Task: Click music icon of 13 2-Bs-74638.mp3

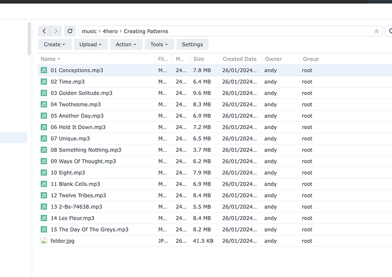Action: point(44,207)
